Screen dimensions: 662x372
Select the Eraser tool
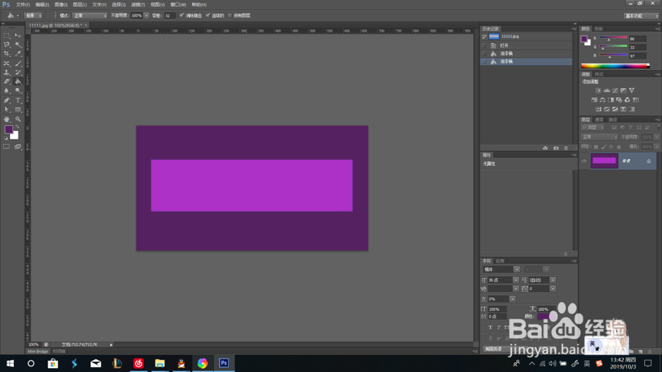coord(7,81)
